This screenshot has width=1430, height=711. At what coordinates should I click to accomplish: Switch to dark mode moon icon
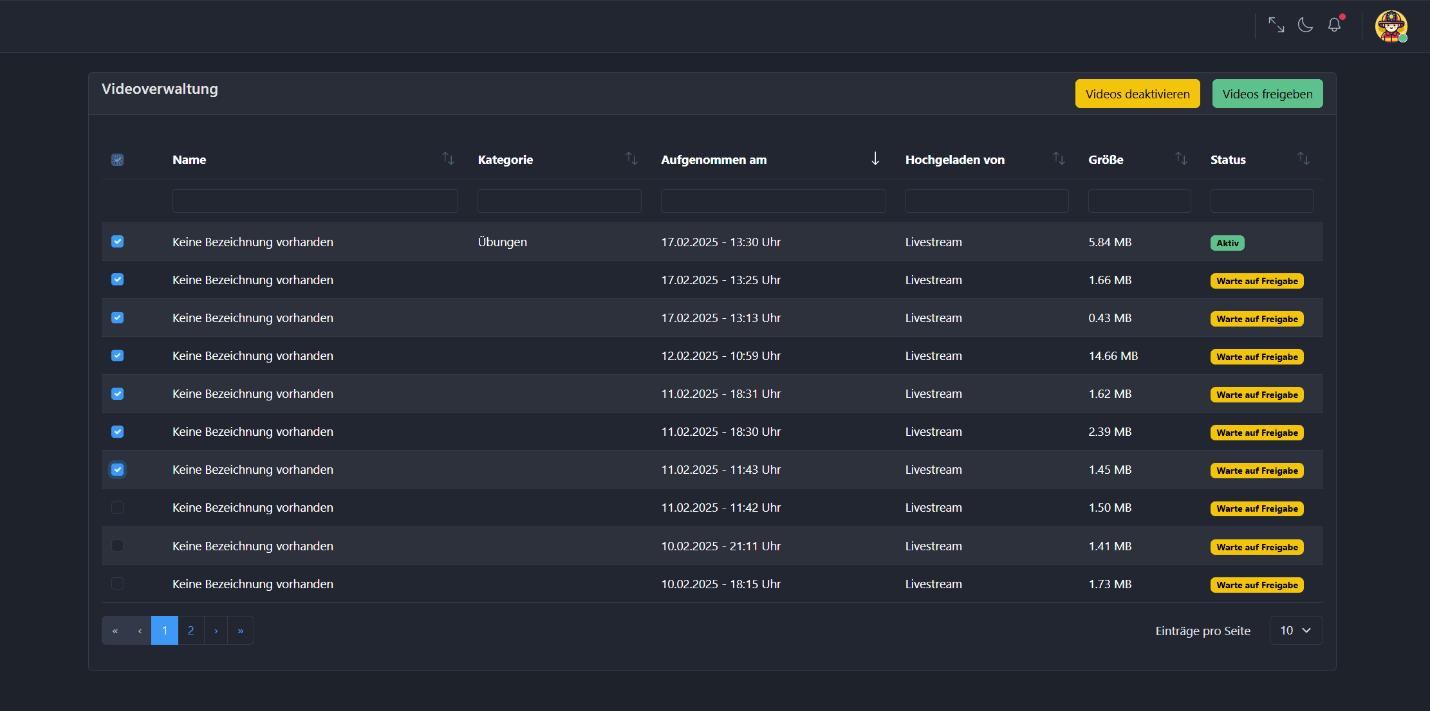[x=1305, y=25]
